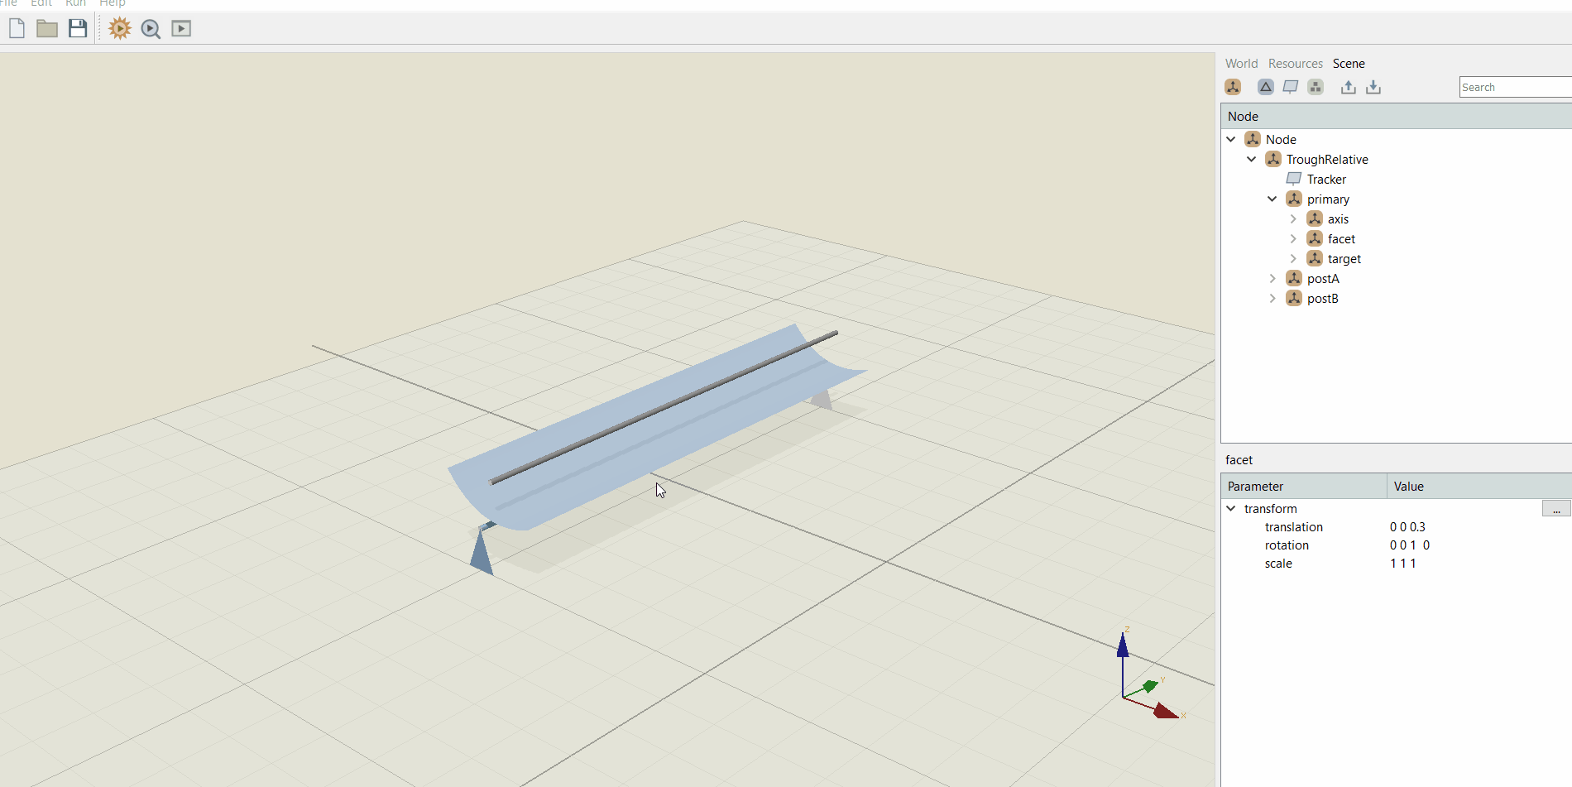
Task: Click the postB node icon
Action: click(1294, 298)
